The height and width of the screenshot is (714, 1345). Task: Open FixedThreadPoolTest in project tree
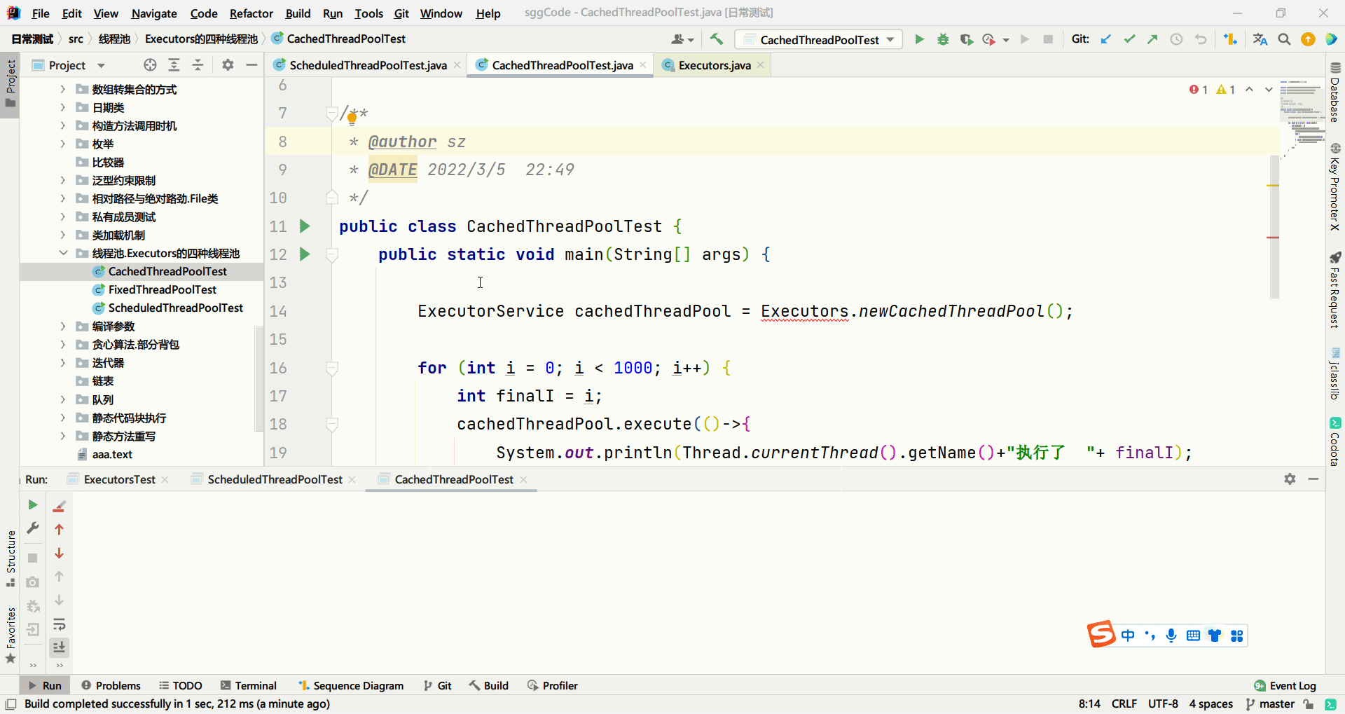162,289
